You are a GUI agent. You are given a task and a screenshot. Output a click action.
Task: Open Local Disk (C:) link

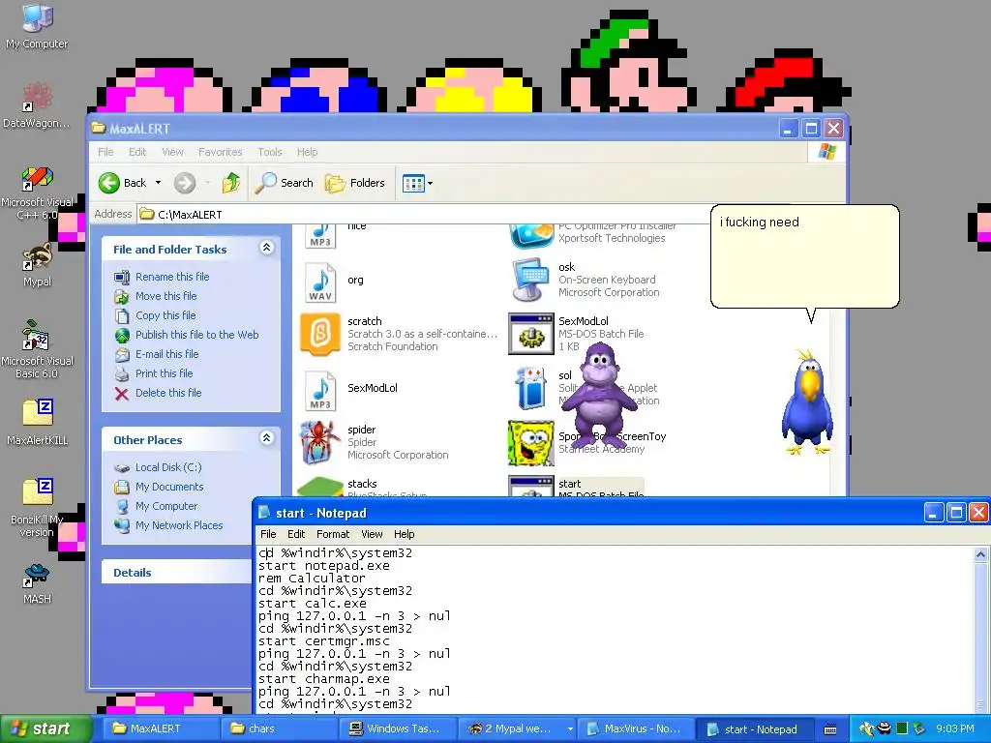[168, 467]
